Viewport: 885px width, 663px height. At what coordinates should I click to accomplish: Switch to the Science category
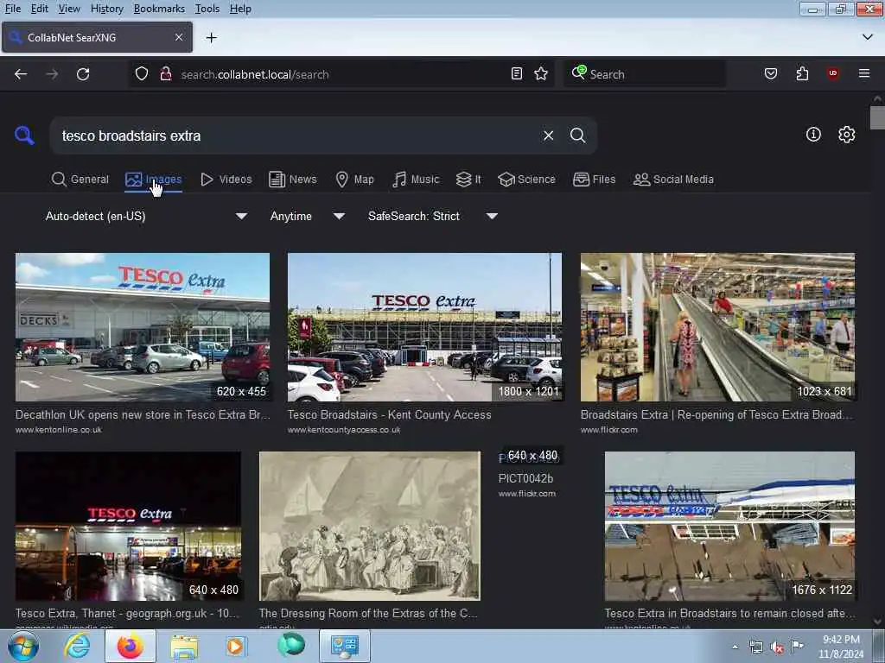click(526, 180)
